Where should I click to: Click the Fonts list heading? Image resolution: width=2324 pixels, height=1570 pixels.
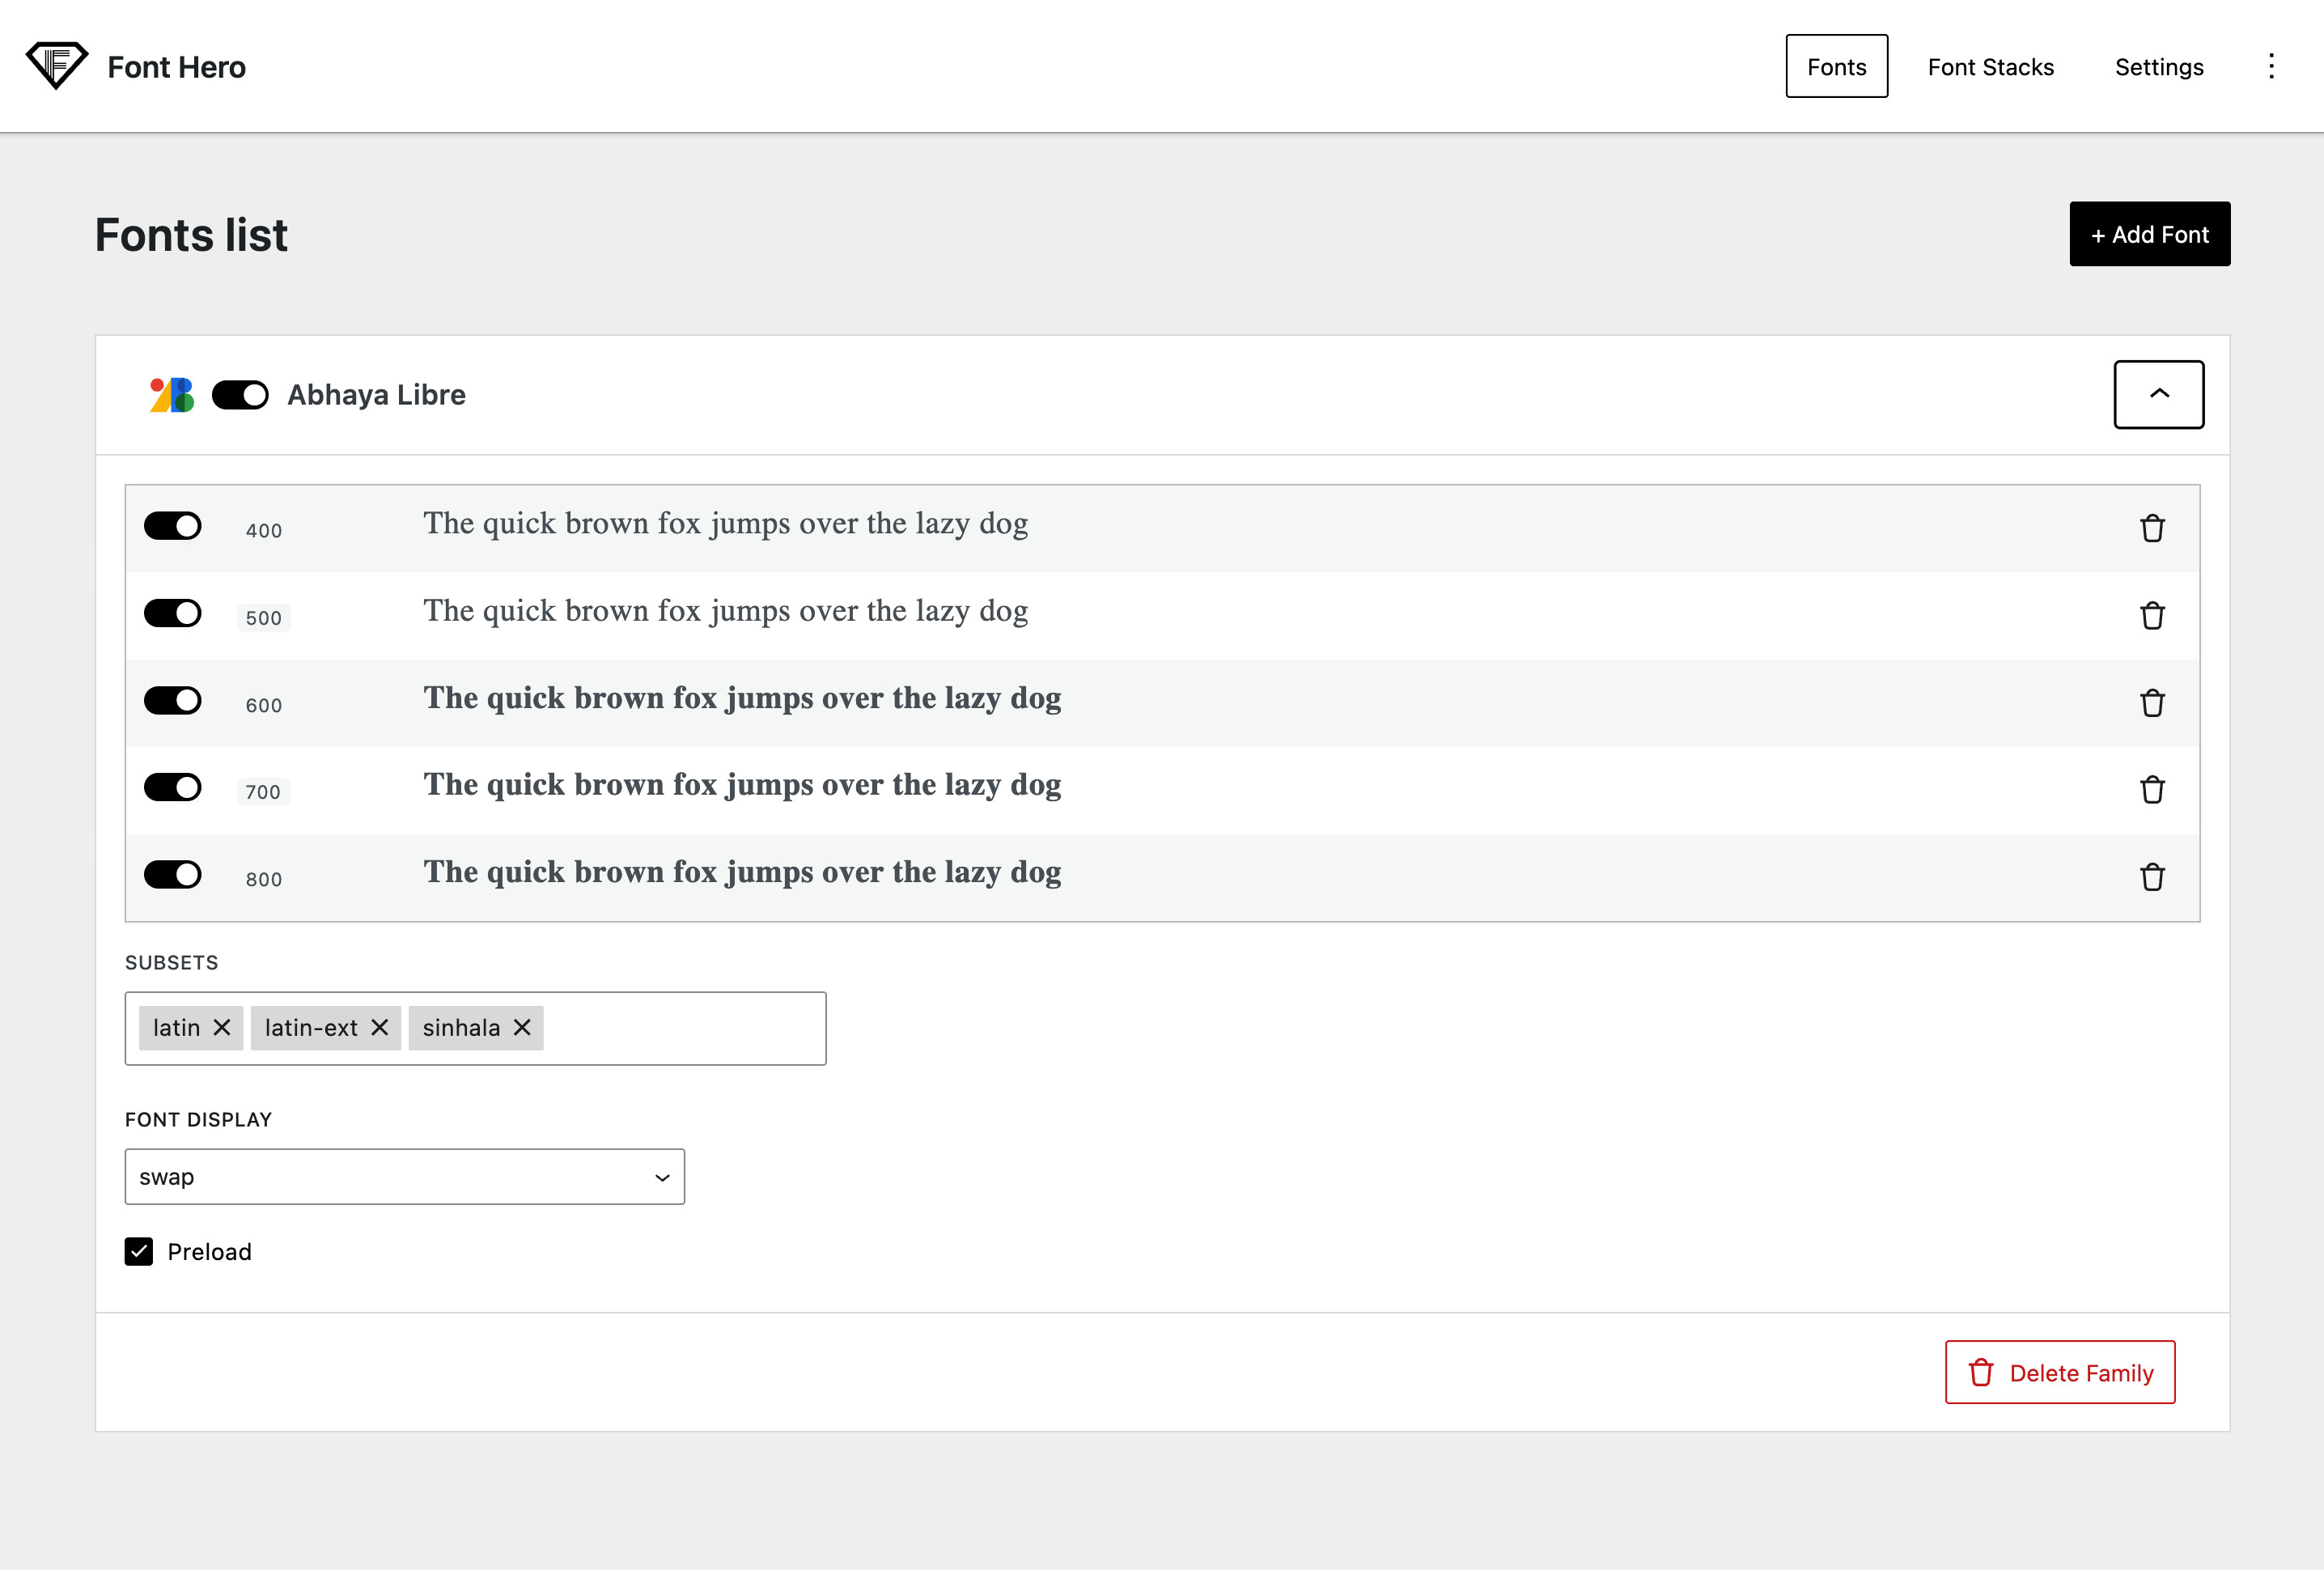(x=191, y=235)
